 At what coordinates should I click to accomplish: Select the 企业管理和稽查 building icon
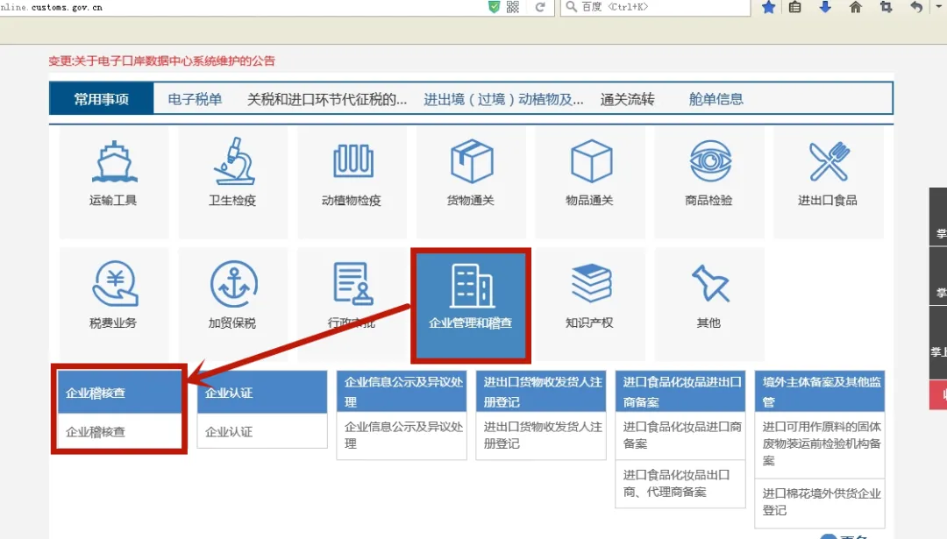(471, 286)
